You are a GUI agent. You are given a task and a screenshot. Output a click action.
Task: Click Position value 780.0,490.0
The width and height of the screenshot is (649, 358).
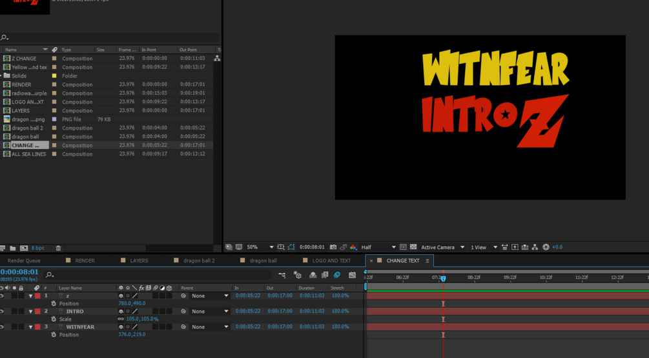(132, 303)
